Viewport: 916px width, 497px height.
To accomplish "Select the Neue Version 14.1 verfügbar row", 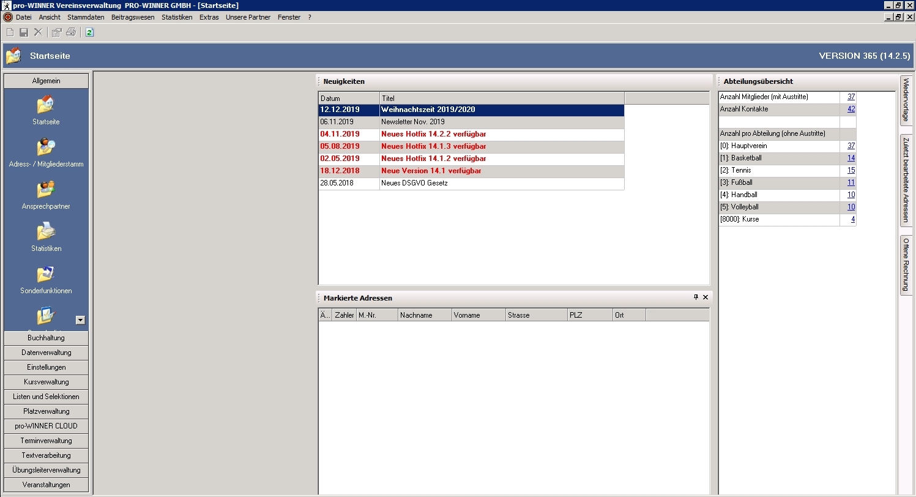I will tap(471, 171).
